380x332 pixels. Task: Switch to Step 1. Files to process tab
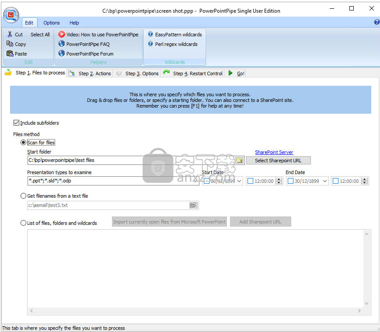(x=35, y=73)
